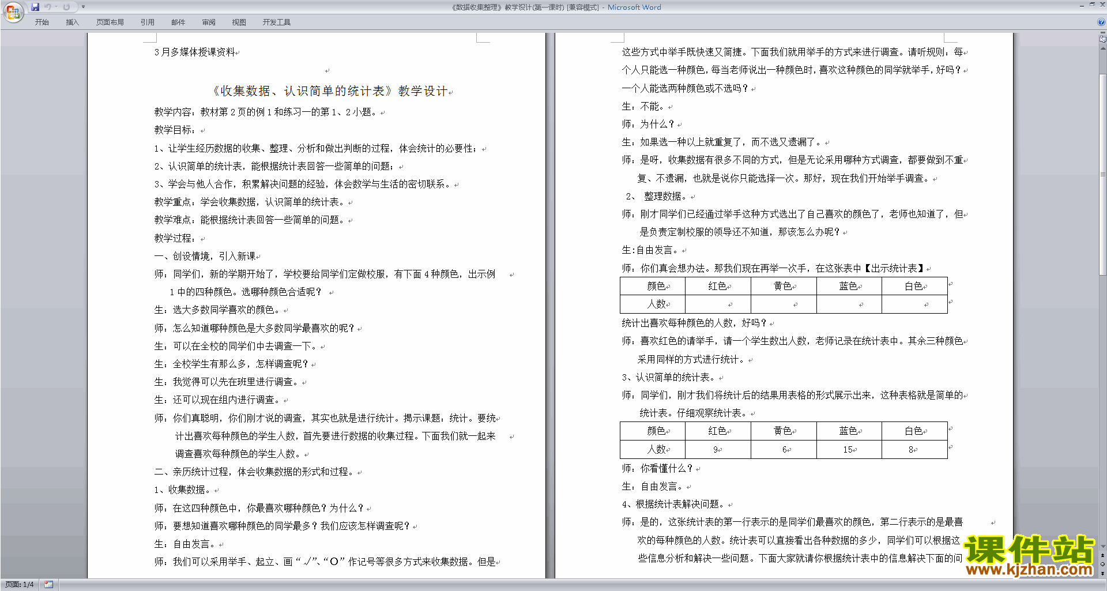Screen dimensions: 1107x591
Task: Click the line 2、整理数据。
Action: tap(657, 196)
